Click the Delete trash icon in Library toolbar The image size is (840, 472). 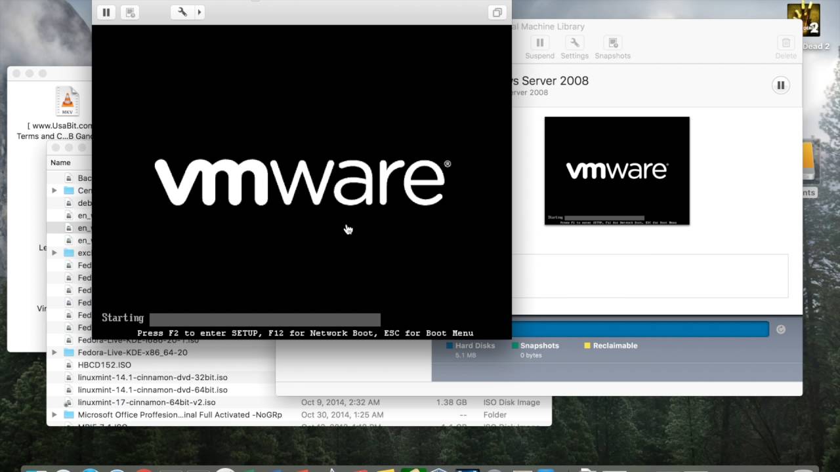tap(786, 43)
